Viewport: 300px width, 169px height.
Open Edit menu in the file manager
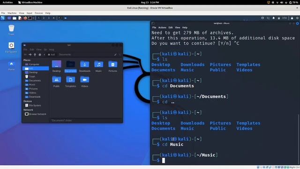(32, 50)
